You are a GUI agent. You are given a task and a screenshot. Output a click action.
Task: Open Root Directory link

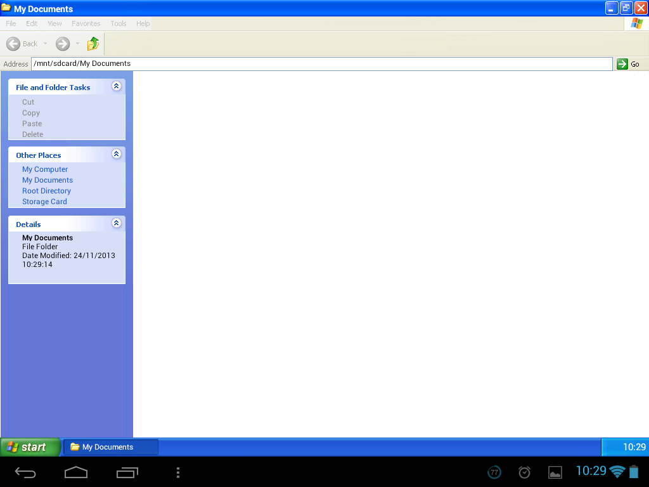coord(46,191)
